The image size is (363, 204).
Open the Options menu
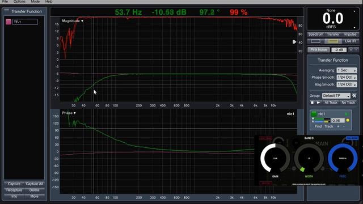click(19, 1)
